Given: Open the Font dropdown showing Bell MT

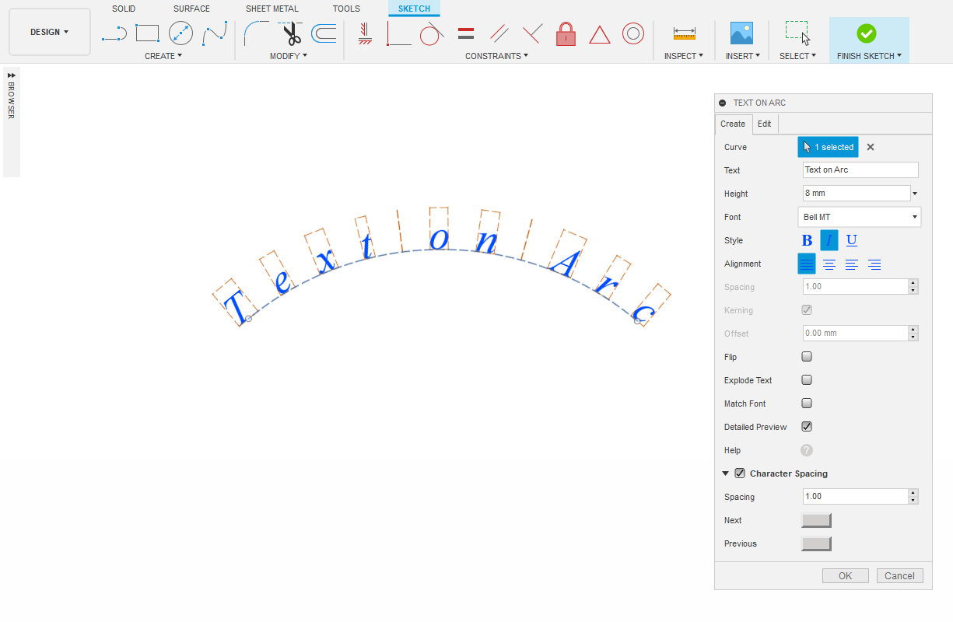Looking at the screenshot, I should 860,217.
